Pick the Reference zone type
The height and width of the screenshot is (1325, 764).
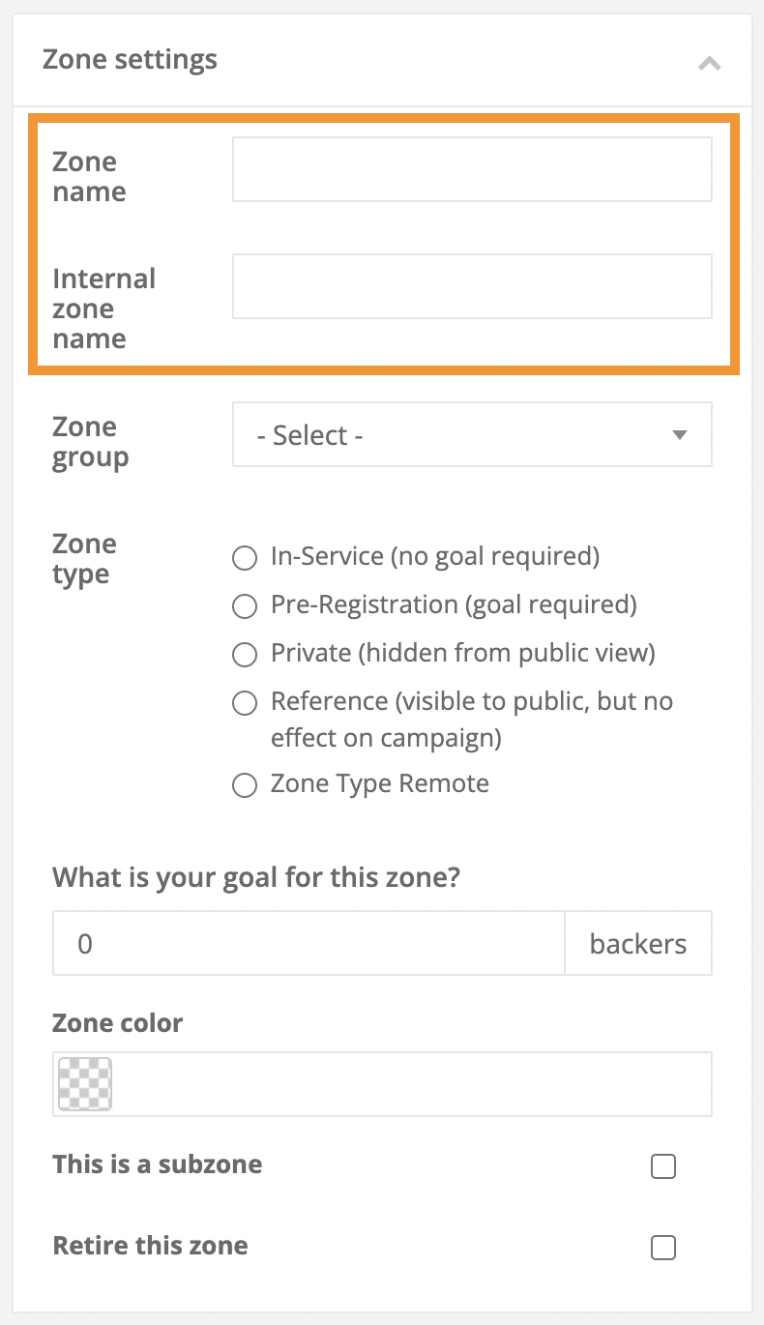[245, 703]
